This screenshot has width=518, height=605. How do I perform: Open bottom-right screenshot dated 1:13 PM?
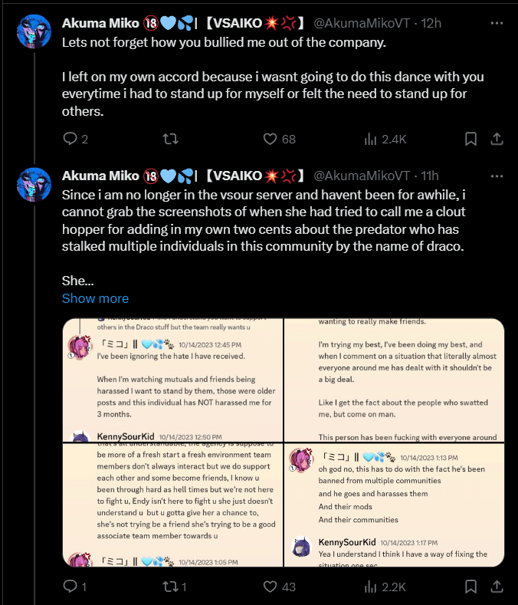[x=394, y=505]
